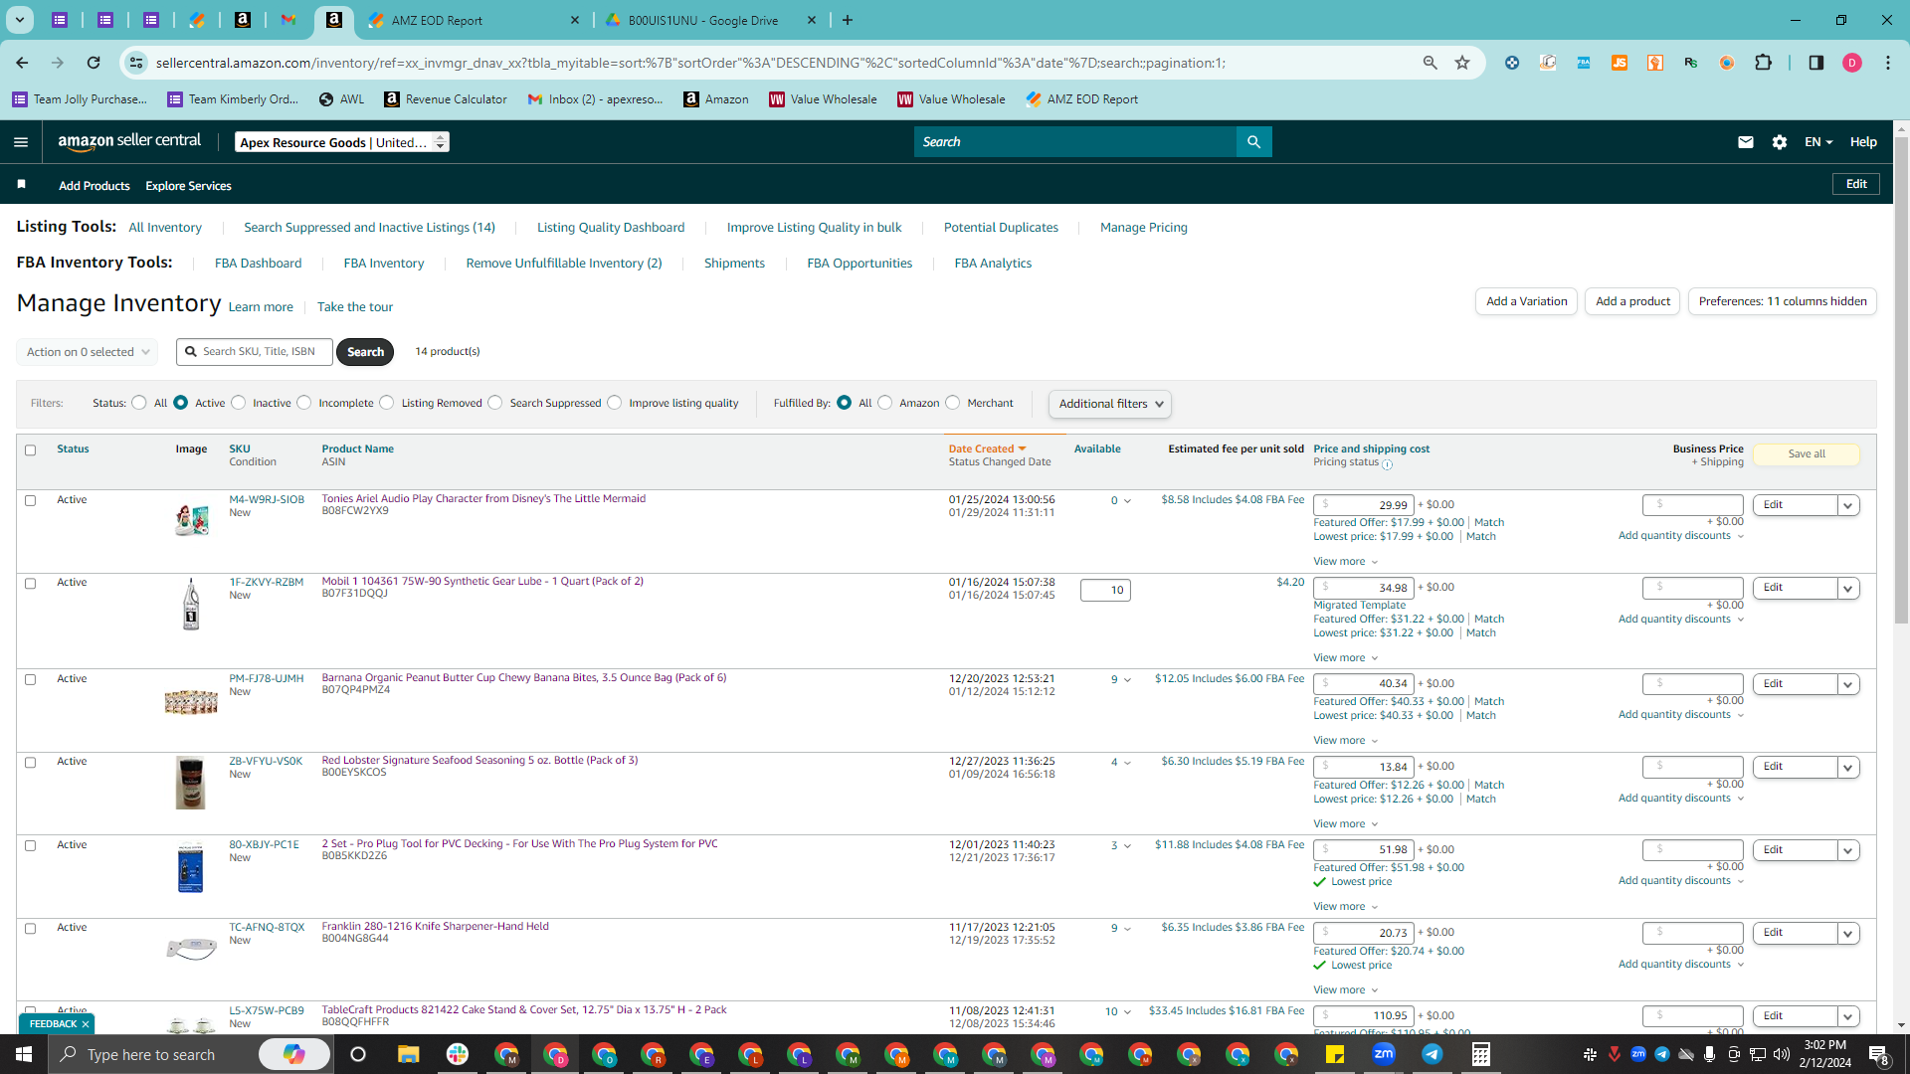Open File Explorer from taskbar
The height and width of the screenshot is (1074, 1910).
(x=408, y=1054)
